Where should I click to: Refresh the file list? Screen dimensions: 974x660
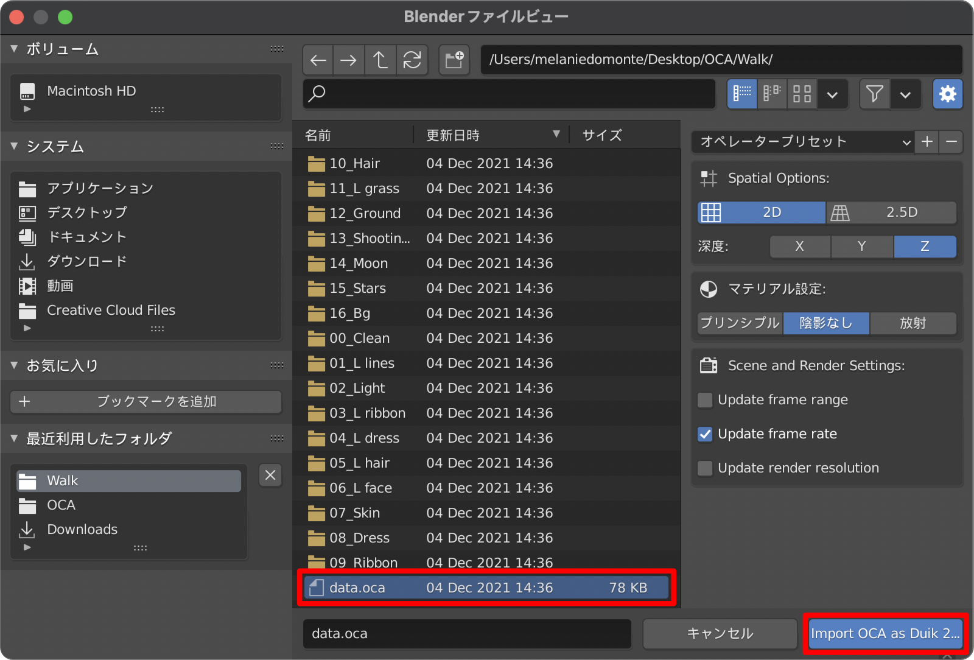pyautogui.click(x=412, y=60)
